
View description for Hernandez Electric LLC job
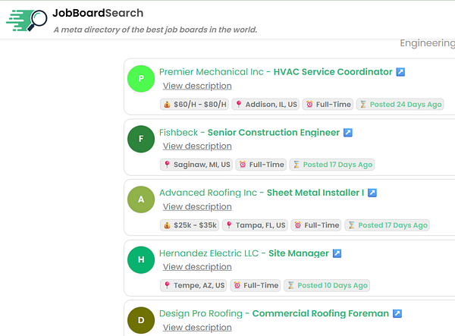(197, 267)
